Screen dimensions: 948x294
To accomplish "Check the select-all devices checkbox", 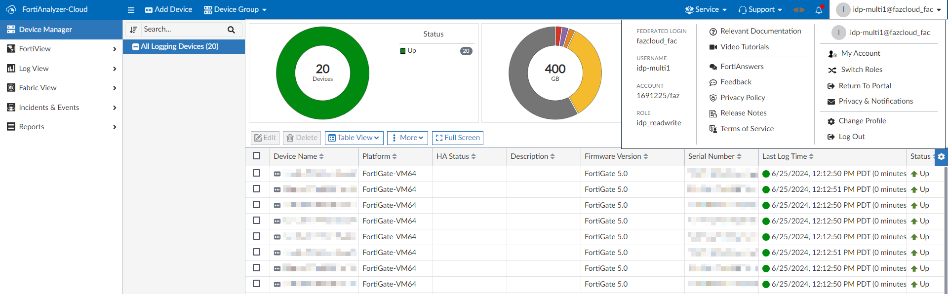I will coord(256,156).
